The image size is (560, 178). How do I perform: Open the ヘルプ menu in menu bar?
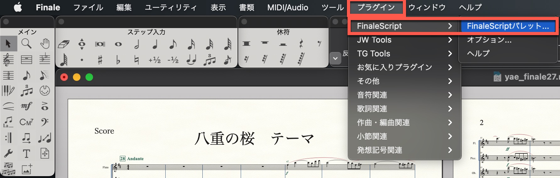click(x=470, y=8)
